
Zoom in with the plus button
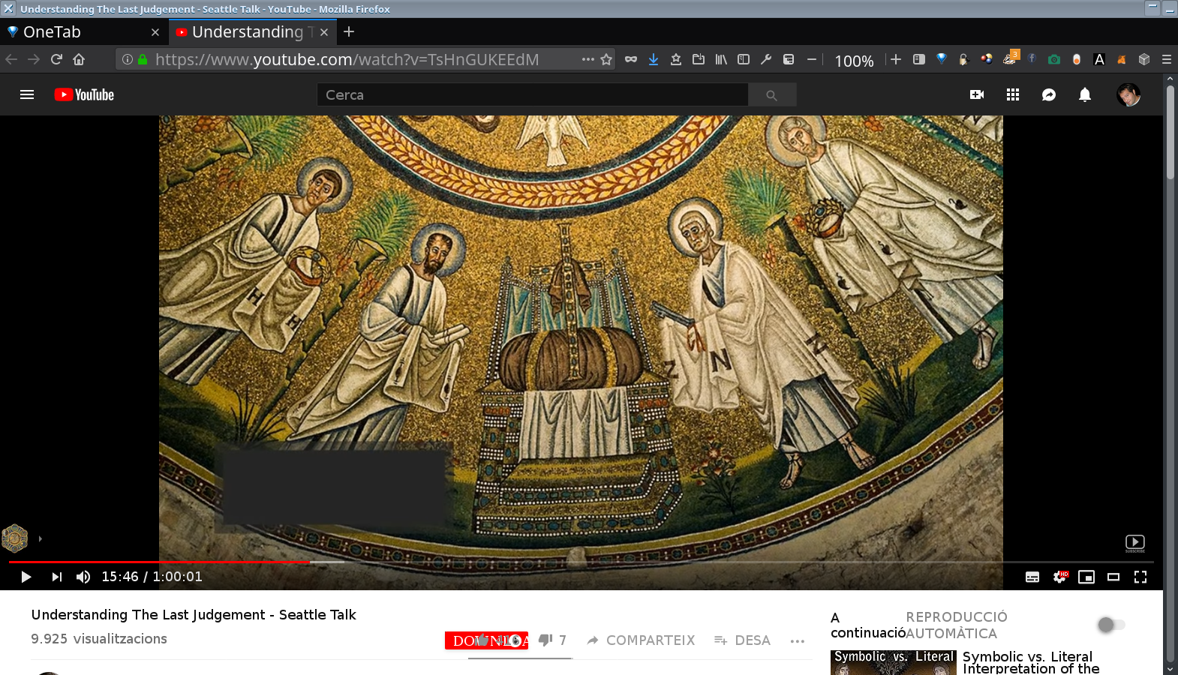896,59
